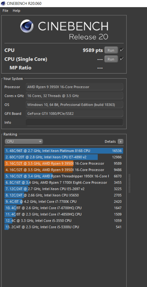147x287 pixels.
Task: Click the Cinebench sphere logo
Action: click(27, 26)
